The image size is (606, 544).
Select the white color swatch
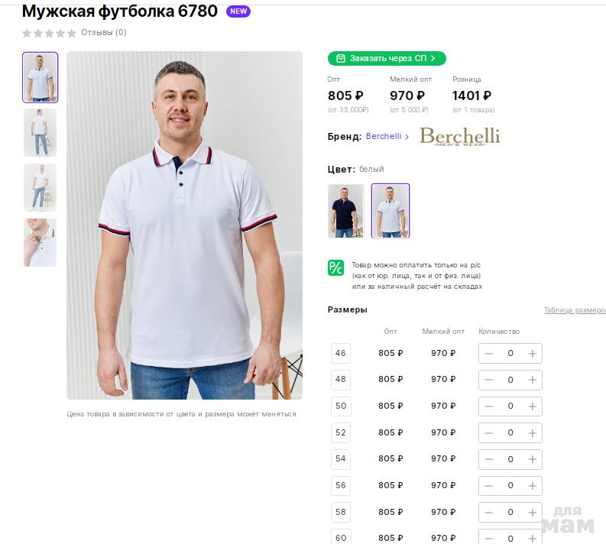390,211
